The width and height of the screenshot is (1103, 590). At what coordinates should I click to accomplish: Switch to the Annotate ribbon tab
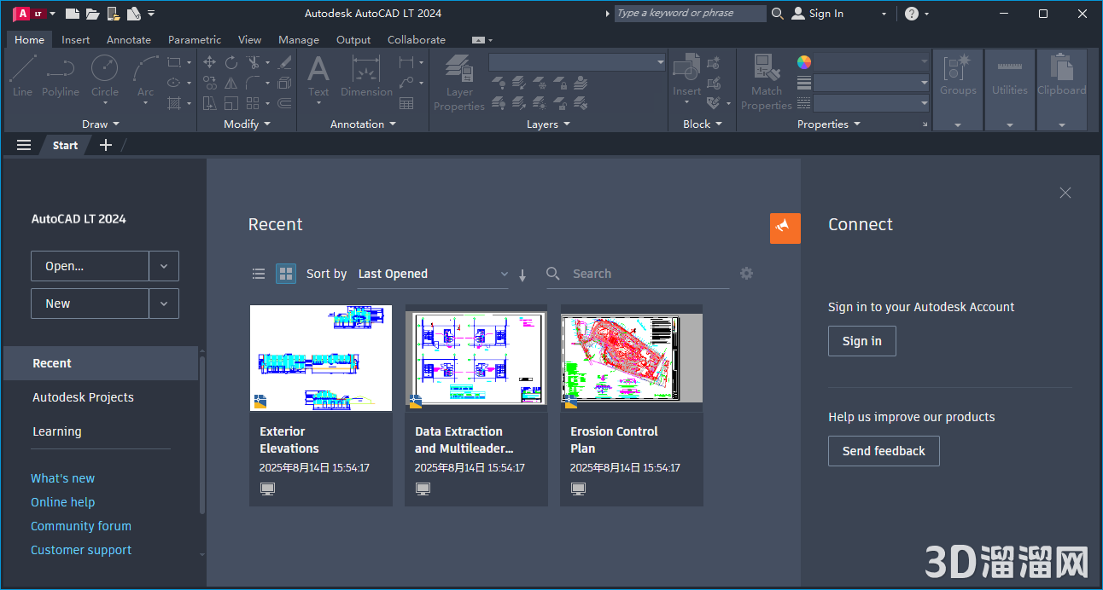pos(128,39)
